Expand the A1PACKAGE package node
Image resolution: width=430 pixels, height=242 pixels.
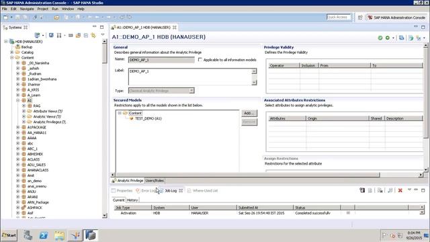[18, 127]
